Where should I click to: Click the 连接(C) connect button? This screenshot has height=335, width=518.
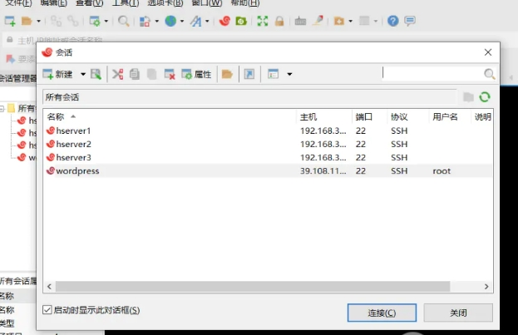pyautogui.click(x=381, y=313)
